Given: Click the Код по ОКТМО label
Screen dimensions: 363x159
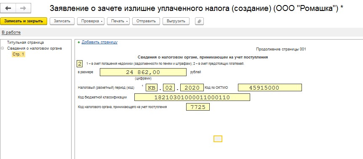Looking at the screenshot, I should (216, 88).
